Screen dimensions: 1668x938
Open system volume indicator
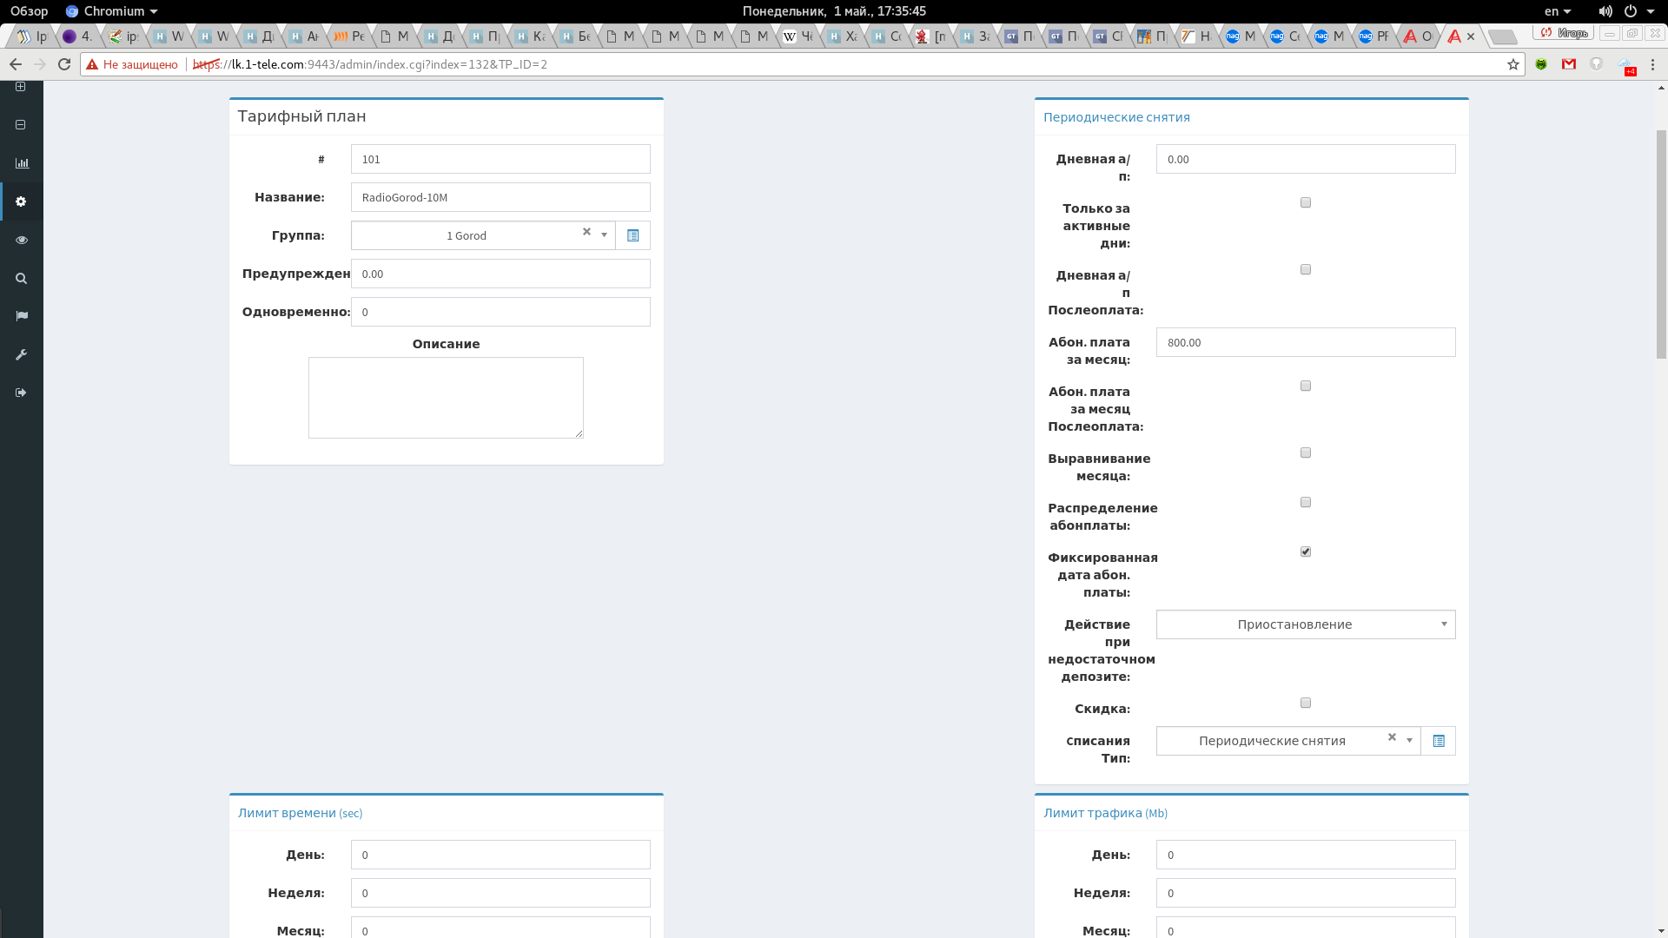click(1605, 11)
